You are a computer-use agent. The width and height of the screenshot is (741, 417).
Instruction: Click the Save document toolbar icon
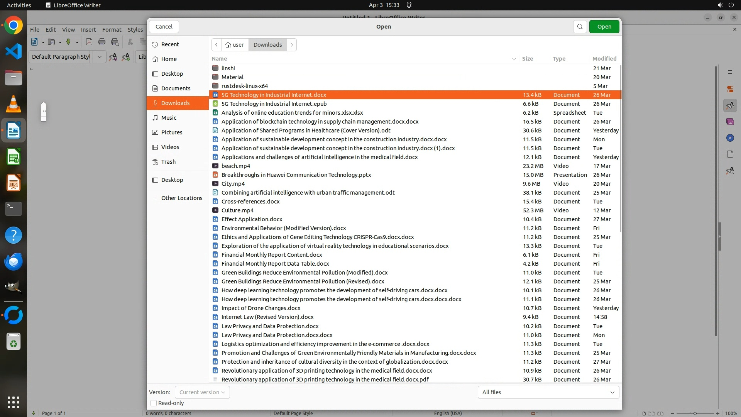[68, 42]
